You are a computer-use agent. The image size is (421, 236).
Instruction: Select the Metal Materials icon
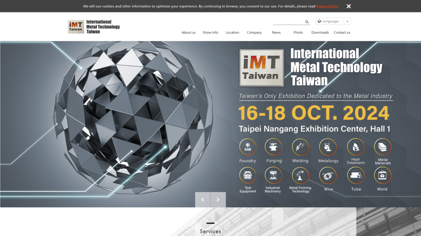(x=383, y=147)
